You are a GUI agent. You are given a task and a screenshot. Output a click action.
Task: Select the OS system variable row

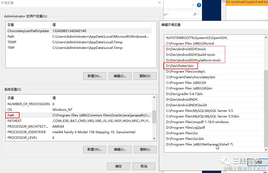click(x=79, y=110)
